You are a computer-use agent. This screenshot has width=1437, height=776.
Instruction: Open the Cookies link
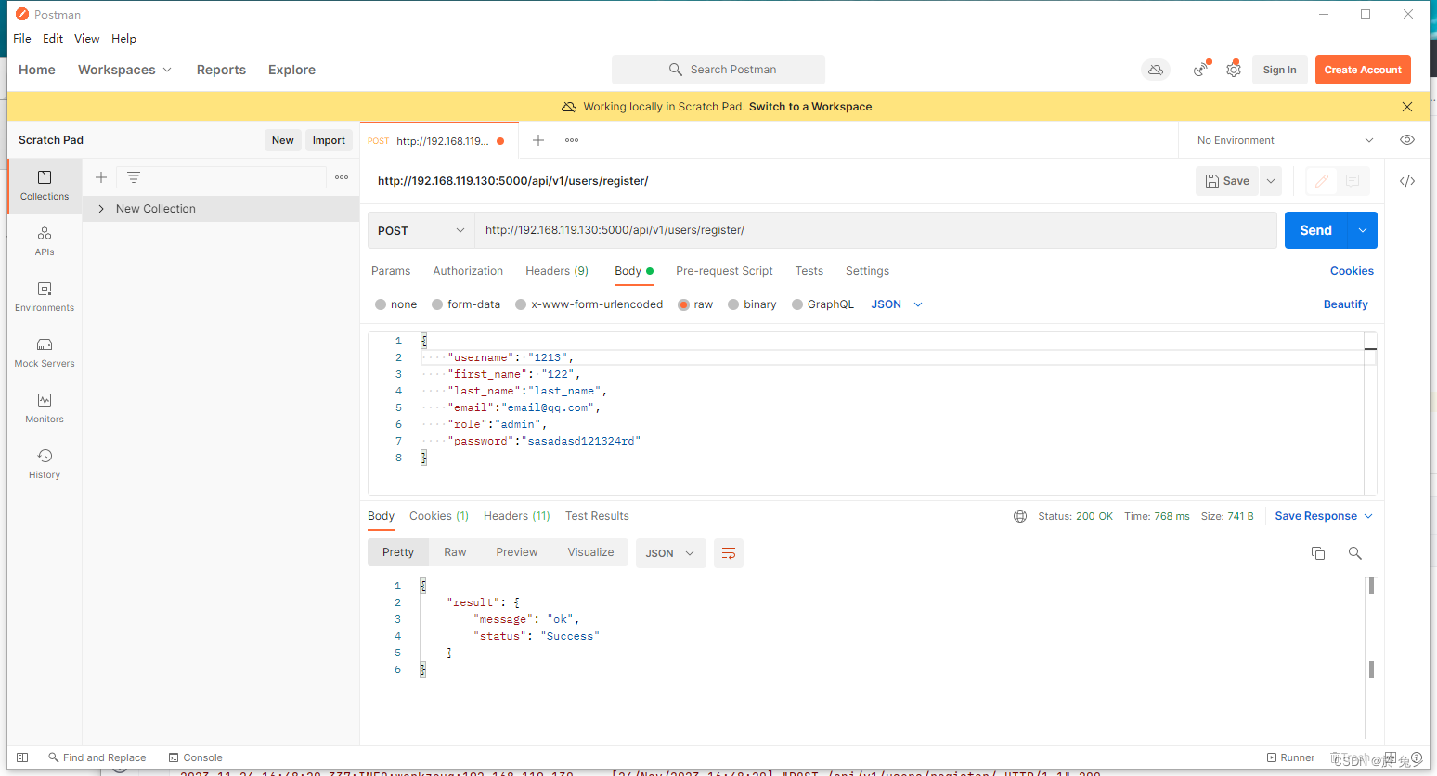[1352, 271]
